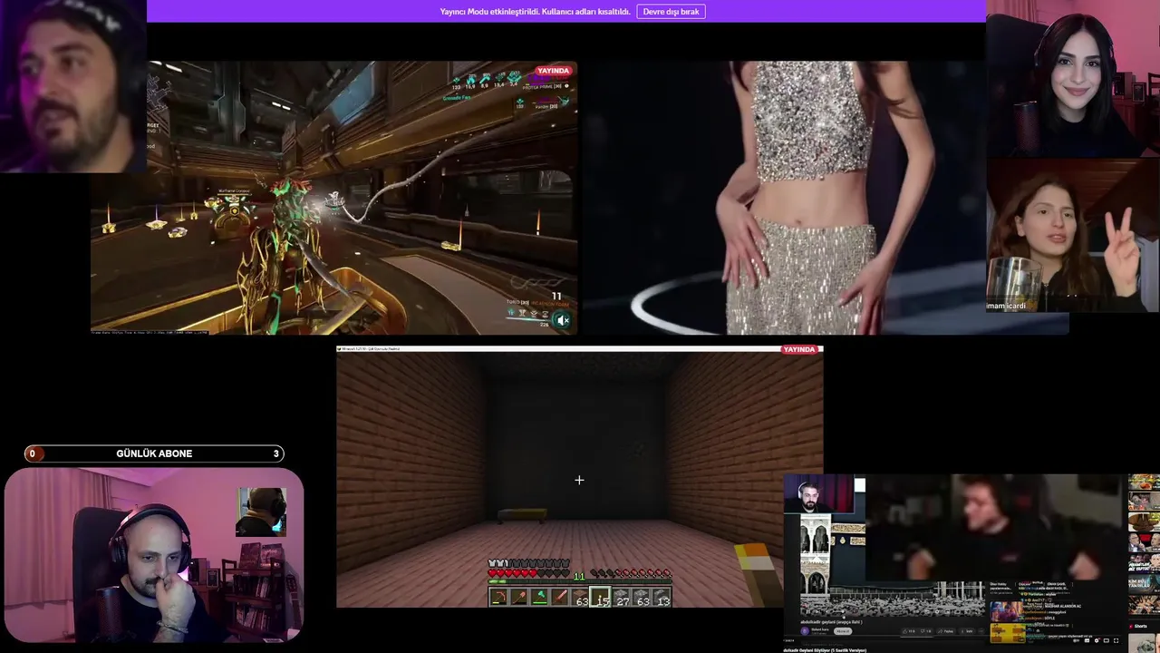
Task: Select the highlighted hotbar slot showing 15
Action: 601,597
